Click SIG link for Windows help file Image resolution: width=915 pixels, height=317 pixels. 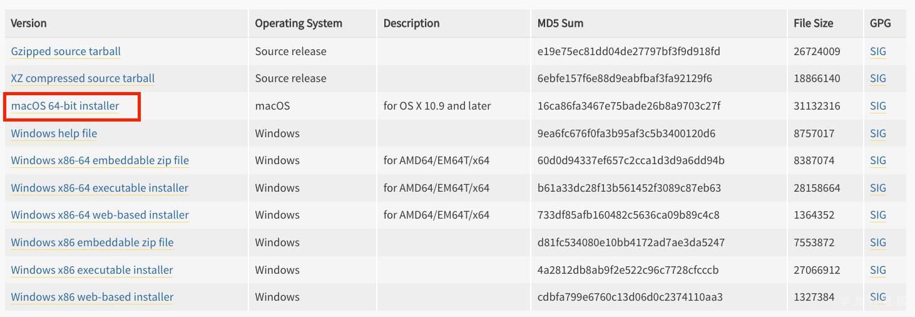pos(877,133)
